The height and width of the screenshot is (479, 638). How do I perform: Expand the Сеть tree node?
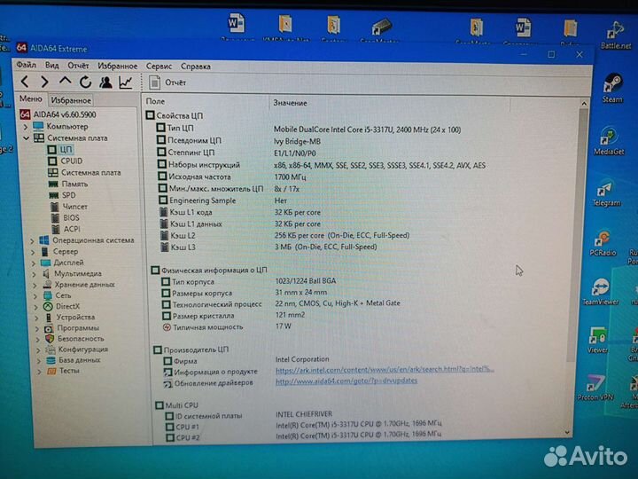pos(35,296)
